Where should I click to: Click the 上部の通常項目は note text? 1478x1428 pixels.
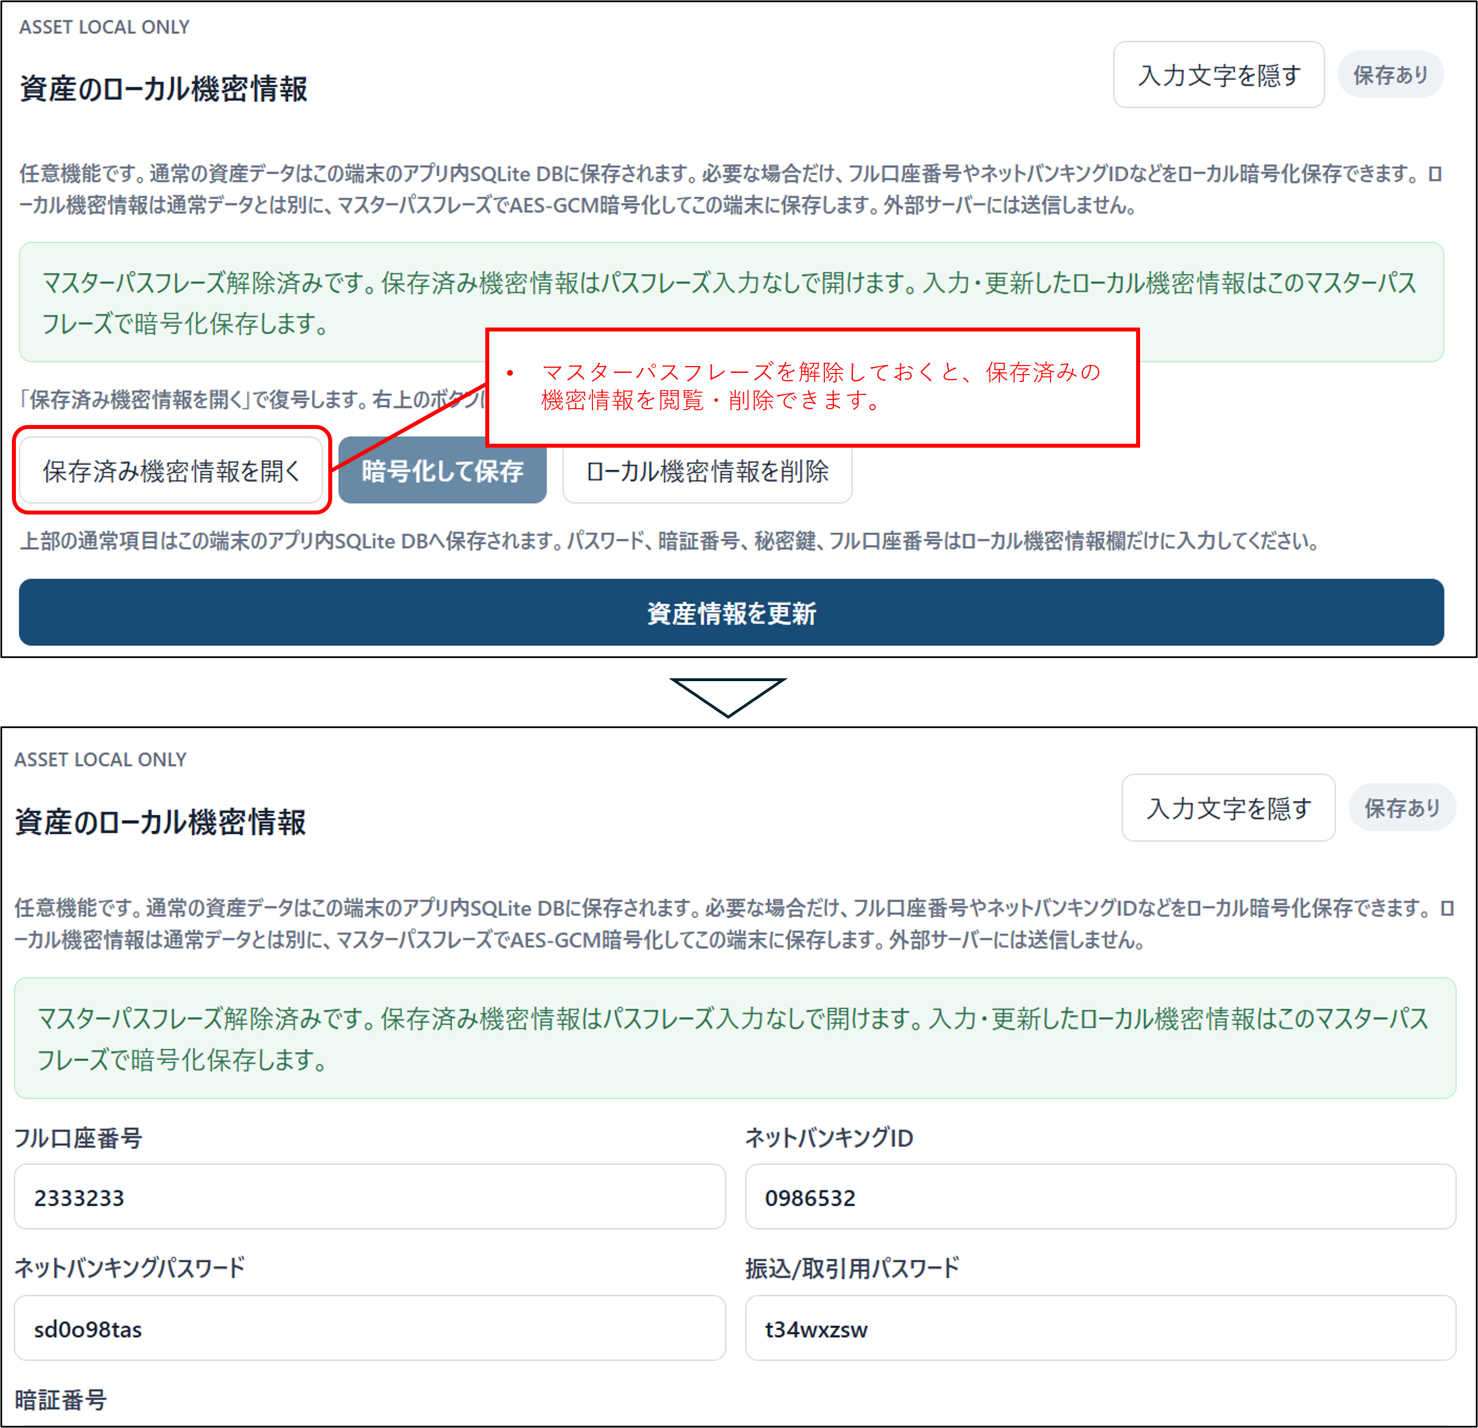pyautogui.click(x=669, y=540)
